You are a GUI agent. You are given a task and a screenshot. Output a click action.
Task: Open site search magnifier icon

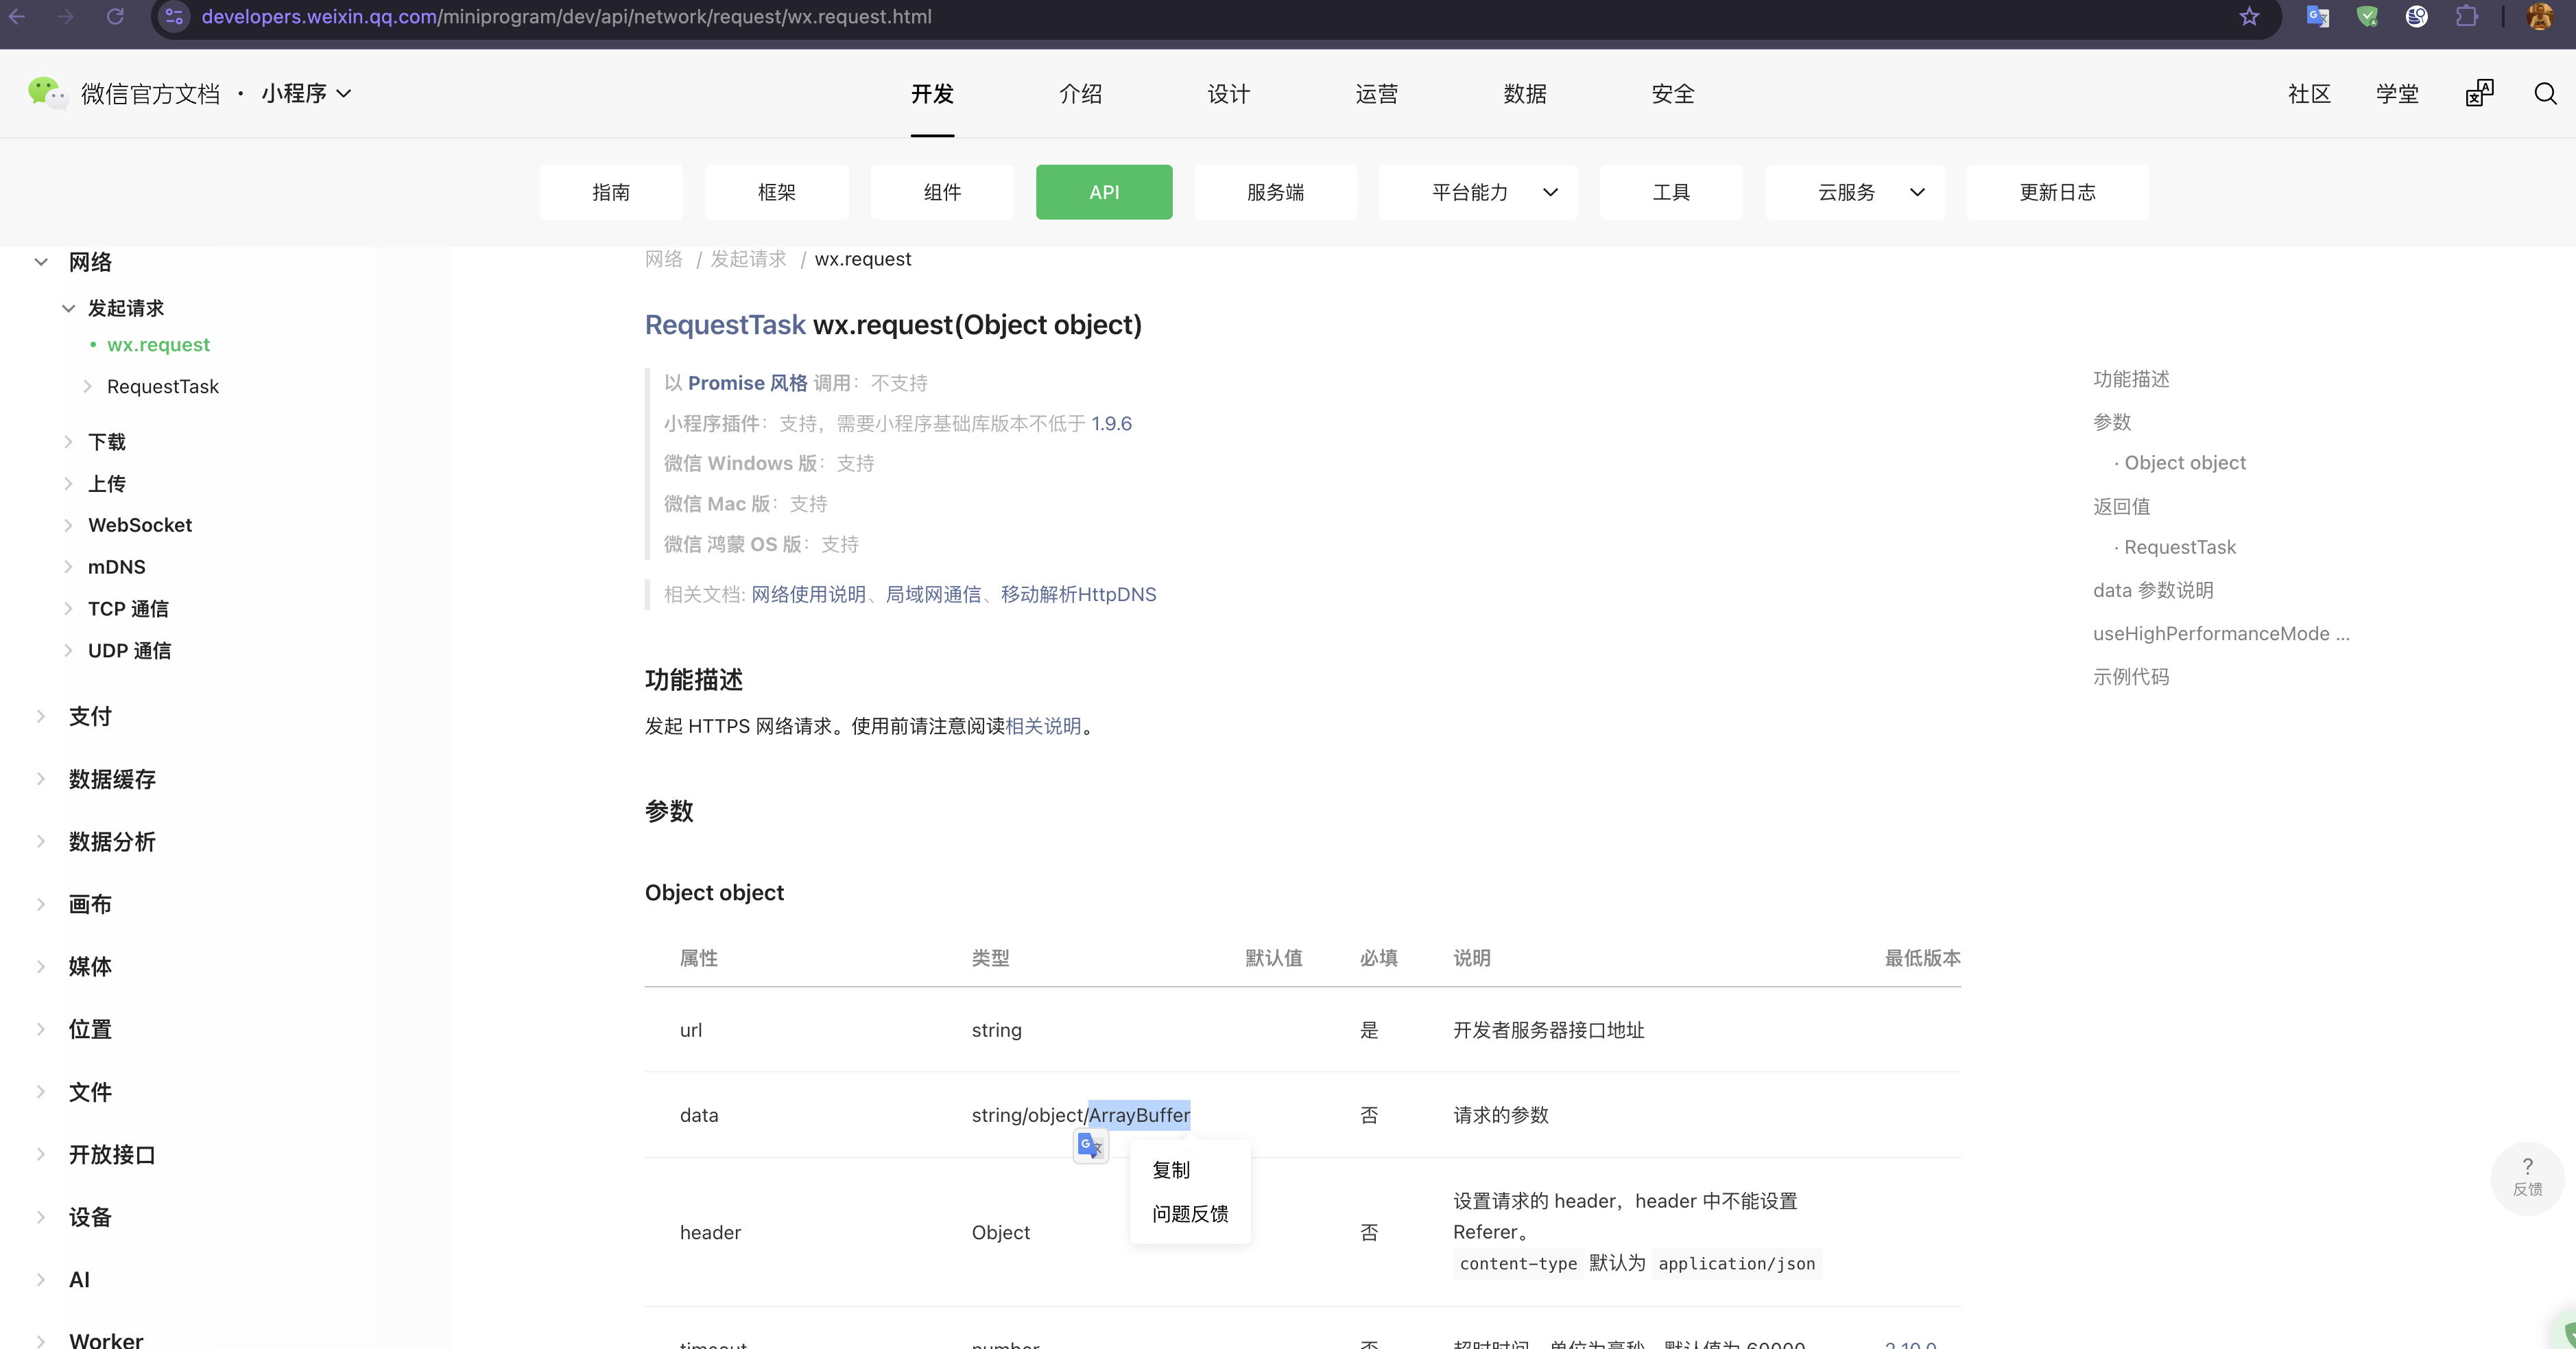click(x=2545, y=93)
